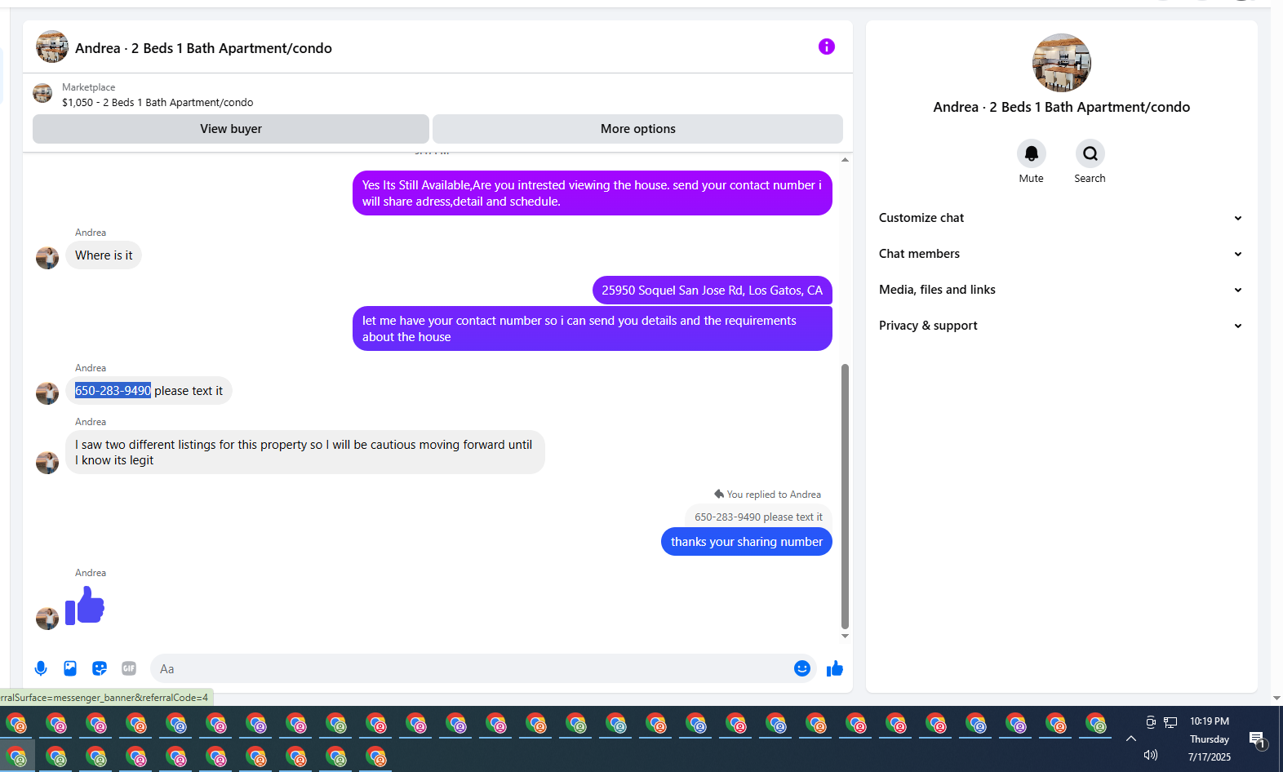Click the reply arrow icon next to "You replied to Andrea"
The image size is (1283, 772).
719,494
